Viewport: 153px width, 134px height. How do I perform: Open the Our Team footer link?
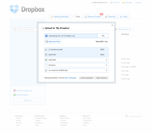click(x=87, y=118)
